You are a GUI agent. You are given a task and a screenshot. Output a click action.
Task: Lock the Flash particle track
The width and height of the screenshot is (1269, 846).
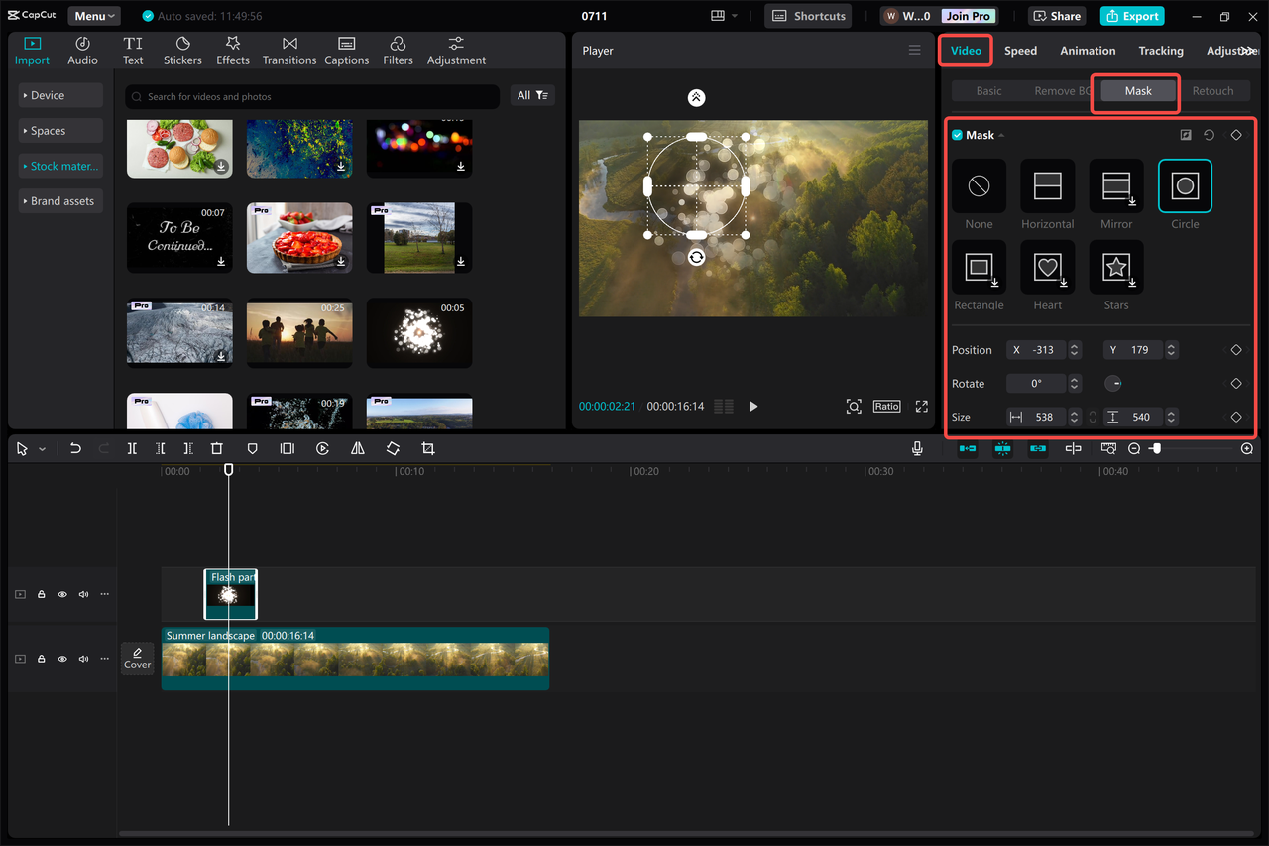[x=42, y=595]
